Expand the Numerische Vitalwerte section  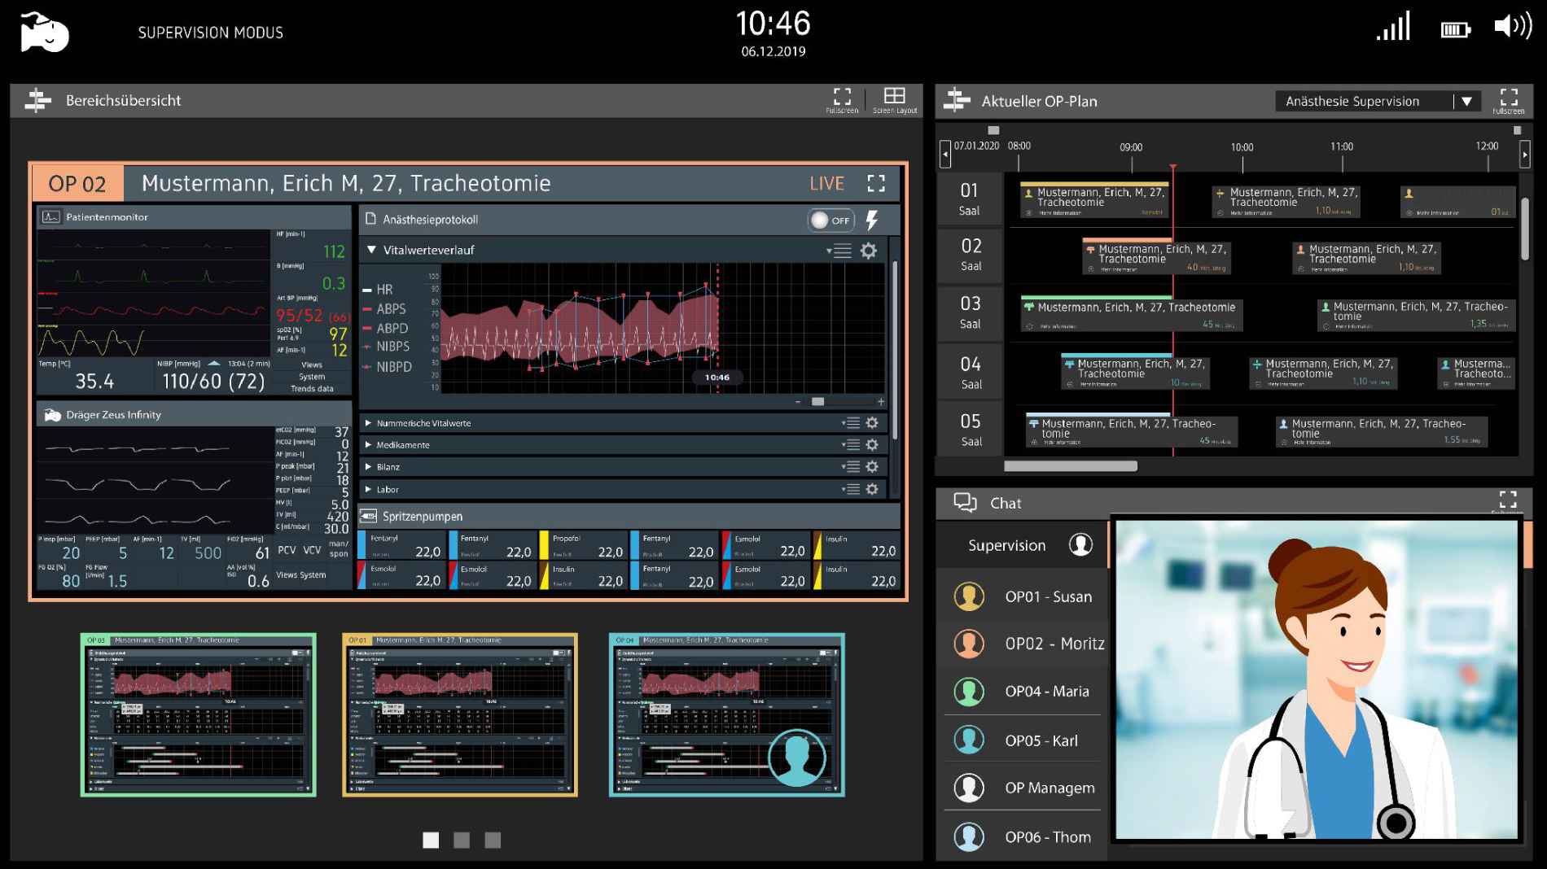[x=368, y=423]
